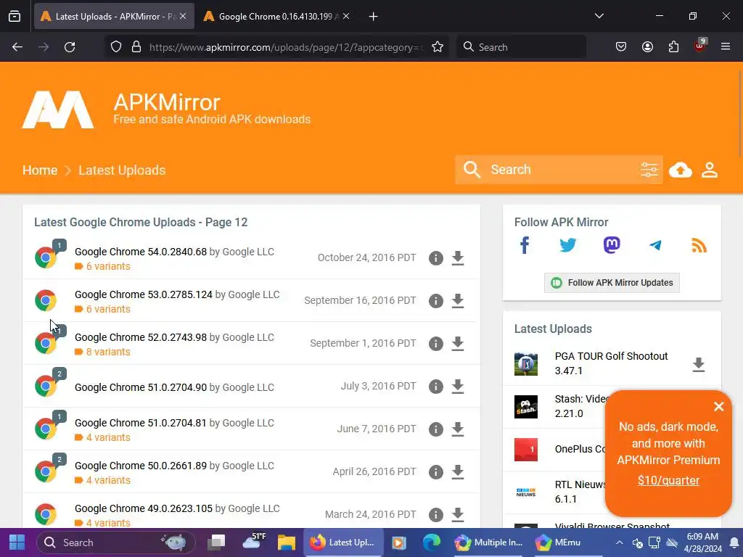This screenshot has width=743, height=557.
Task: Open uBlock Origin extension icon
Action: (699, 46)
